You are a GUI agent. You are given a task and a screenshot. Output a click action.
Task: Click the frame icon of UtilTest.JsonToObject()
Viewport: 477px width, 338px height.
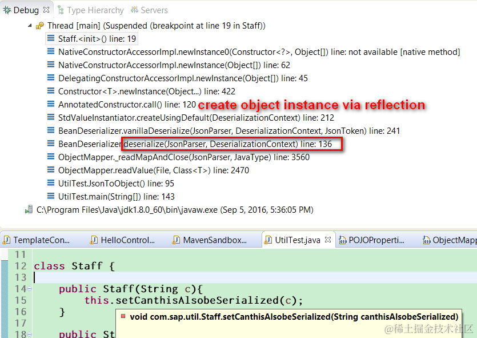pos(51,182)
